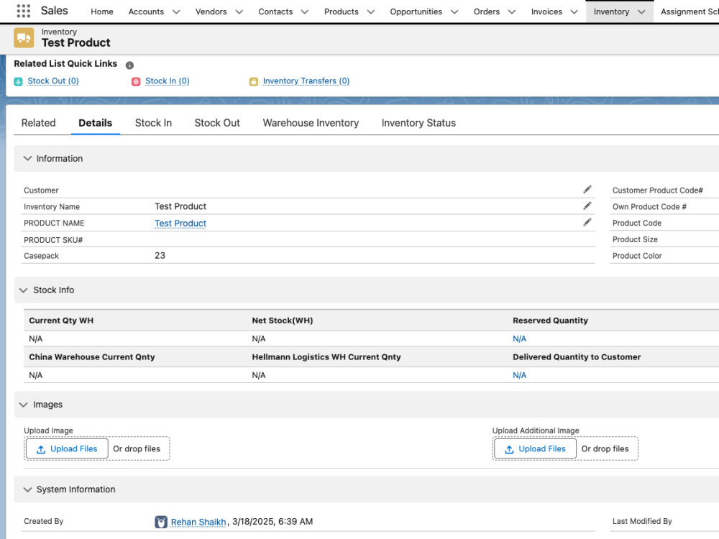The width and height of the screenshot is (719, 539).
Task: Open the Accounts tab dropdown arrow
Action: [x=176, y=12]
